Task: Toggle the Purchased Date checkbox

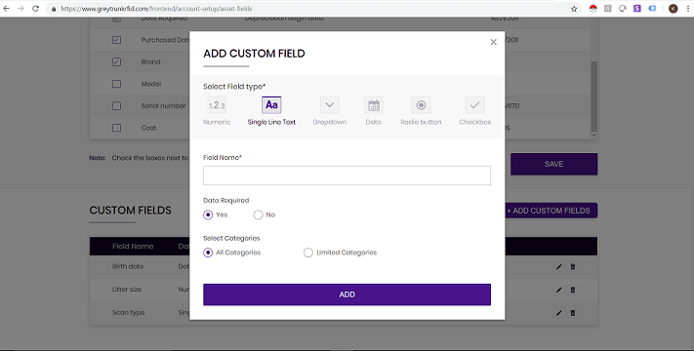Action: click(116, 40)
